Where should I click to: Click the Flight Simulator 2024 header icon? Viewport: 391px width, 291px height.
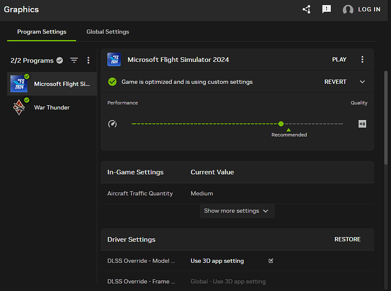pyautogui.click(x=114, y=60)
